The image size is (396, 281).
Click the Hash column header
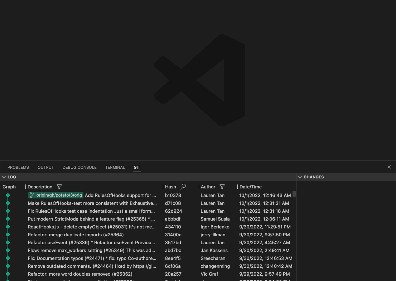click(170, 187)
